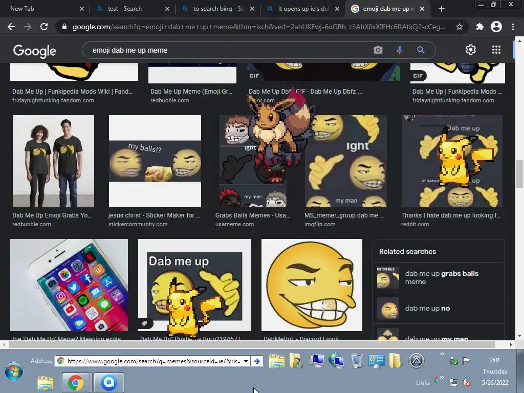Select related search 'dab me up no'
The image size is (524, 393).
[x=439, y=308]
